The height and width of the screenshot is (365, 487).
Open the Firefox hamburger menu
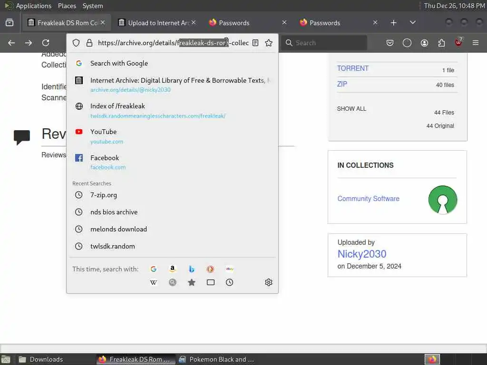476,43
